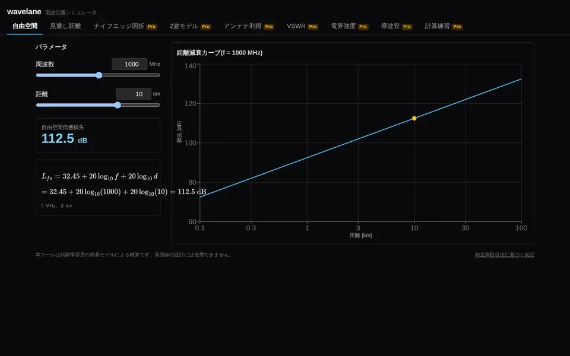Click the Pro badge beside 計算練習
The image size is (570, 356).
coord(457,27)
